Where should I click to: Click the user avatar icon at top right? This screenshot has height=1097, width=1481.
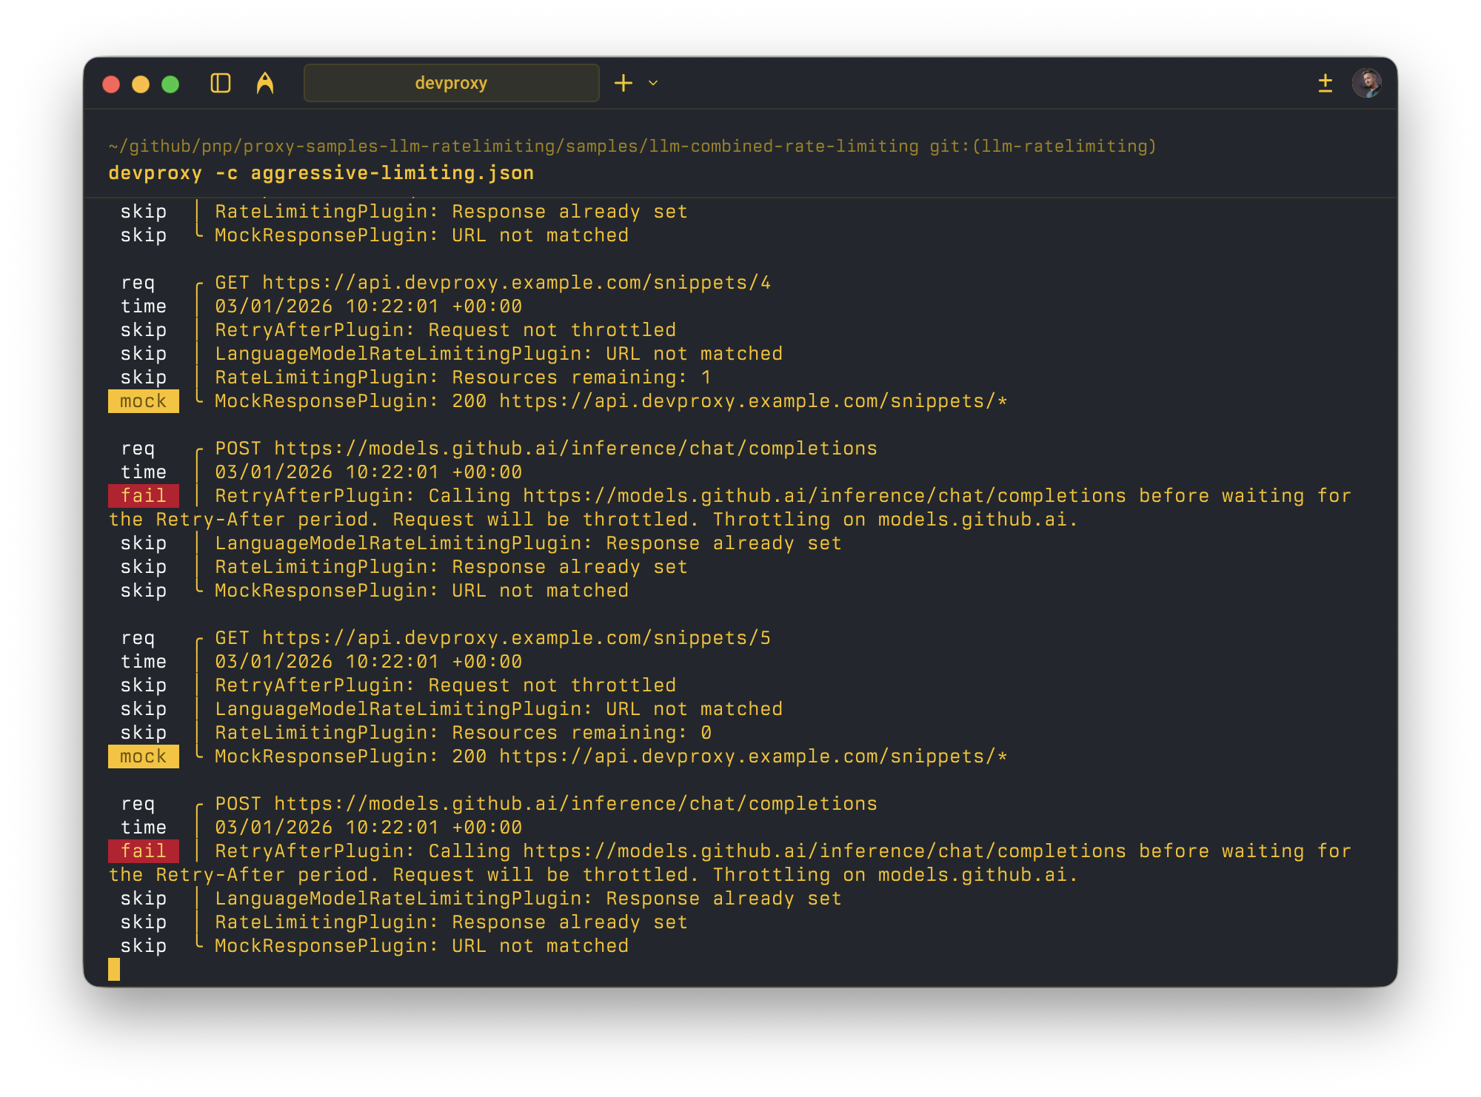tap(1369, 83)
